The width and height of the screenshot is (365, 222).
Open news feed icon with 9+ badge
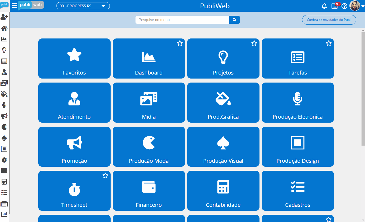[x=335, y=6]
